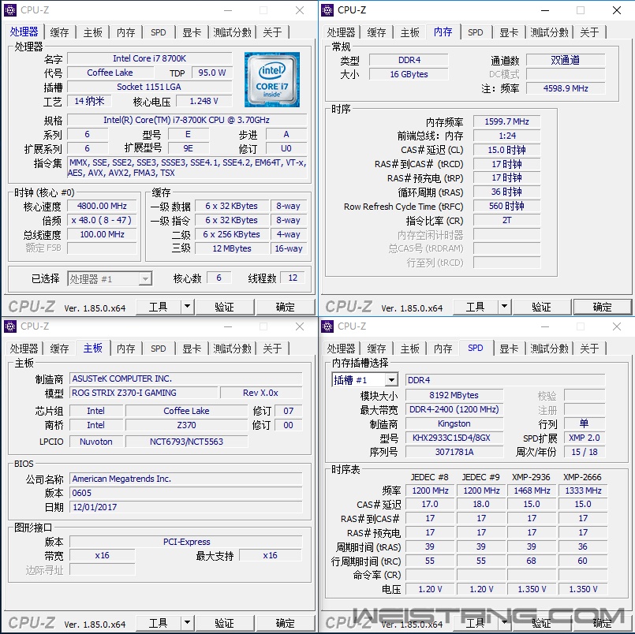Click the NCT6793/NCT5563 LPCIO field
Viewport: 635px width, 634px height.
tap(186, 442)
